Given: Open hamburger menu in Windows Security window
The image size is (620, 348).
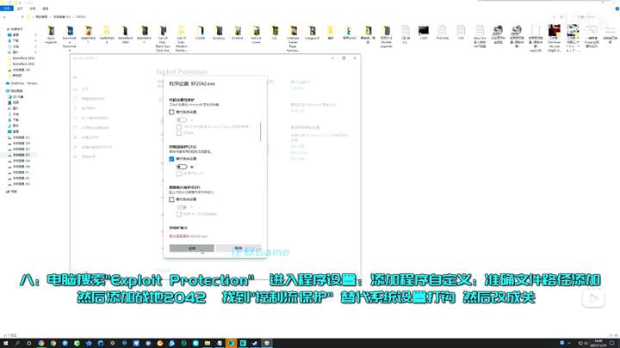Looking at the screenshot, I should (75, 77).
